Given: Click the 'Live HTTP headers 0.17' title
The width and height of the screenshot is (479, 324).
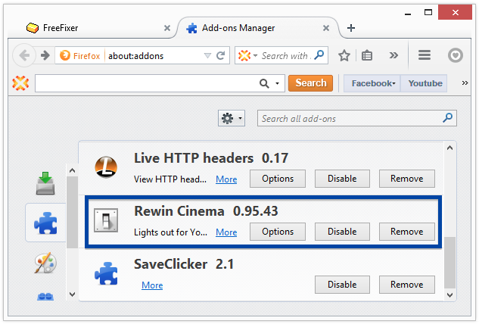Looking at the screenshot, I should click(211, 158).
